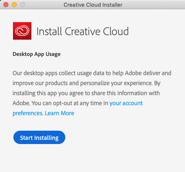Viewport: 185px width, 172px height.
Task: Click the word "experience." in the paragraph
Action: tap(138, 83)
